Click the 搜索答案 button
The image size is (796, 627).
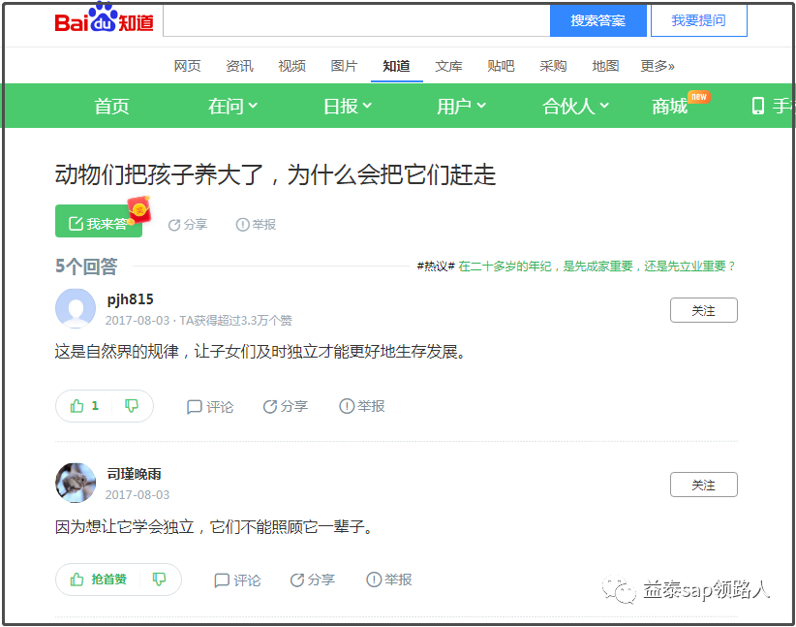pos(598,20)
